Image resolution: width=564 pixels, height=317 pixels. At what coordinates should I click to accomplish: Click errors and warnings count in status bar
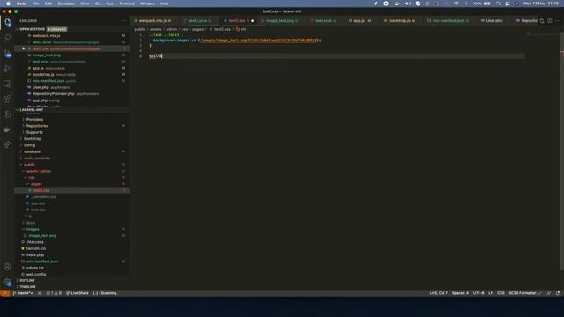[x=54, y=293]
